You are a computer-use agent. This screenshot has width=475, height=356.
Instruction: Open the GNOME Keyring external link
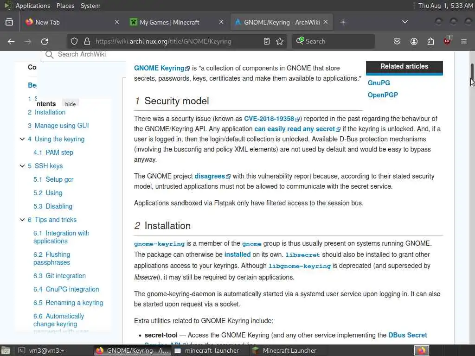click(x=162, y=68)
